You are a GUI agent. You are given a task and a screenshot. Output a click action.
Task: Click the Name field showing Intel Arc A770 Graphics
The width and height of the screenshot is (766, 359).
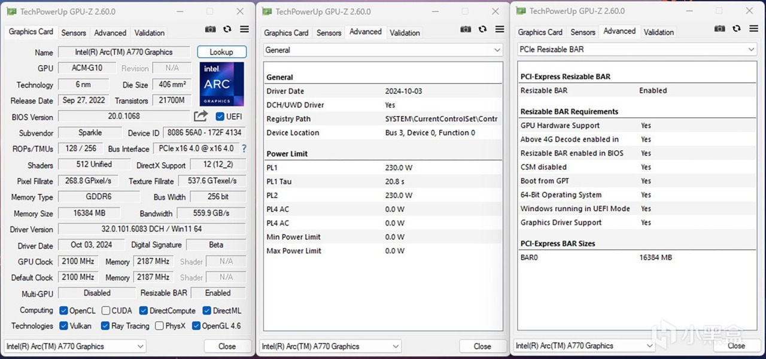pyautogui.click(x=124, y=52)
